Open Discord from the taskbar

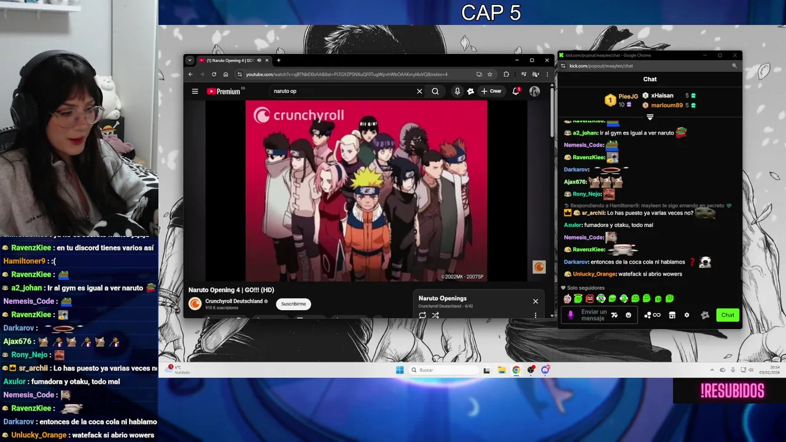545,370
